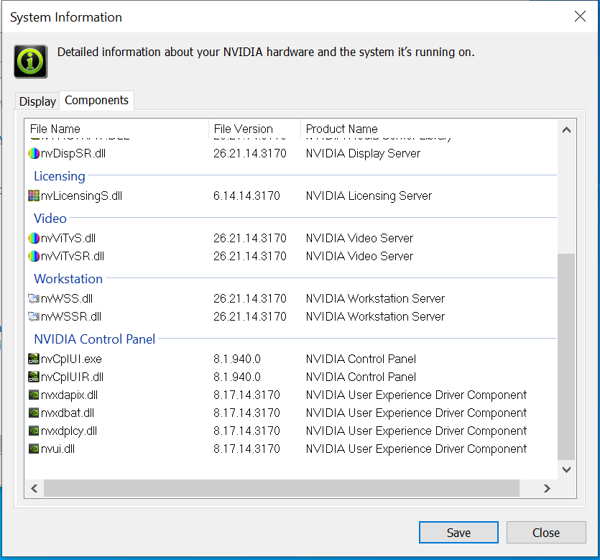Select the nvxdbat.dll file name
Viewport: 600px width, 560px height.
click(68, 413)
